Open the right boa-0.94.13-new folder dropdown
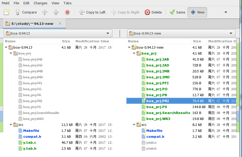Viewport: 242px width, 157px height. tap(181, 34)
